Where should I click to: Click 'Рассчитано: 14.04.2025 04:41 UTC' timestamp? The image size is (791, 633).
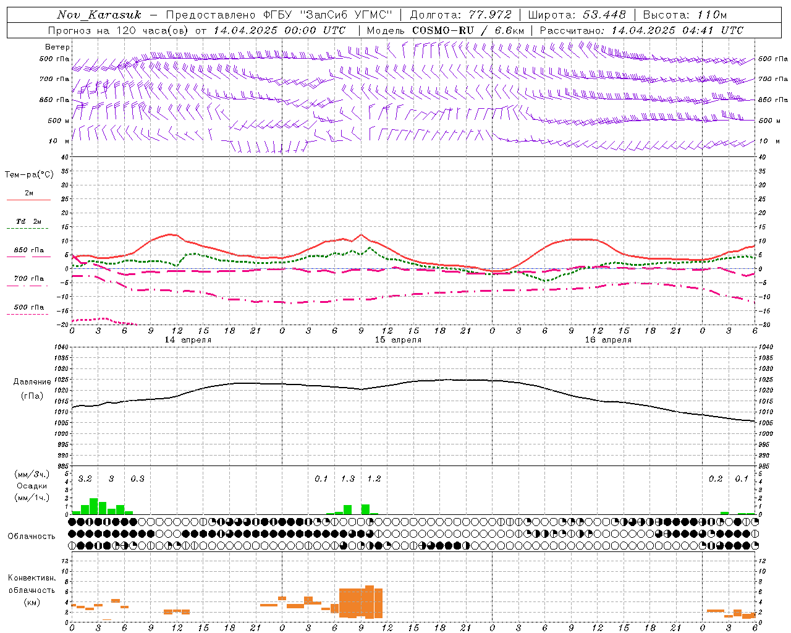coord(641,30)
